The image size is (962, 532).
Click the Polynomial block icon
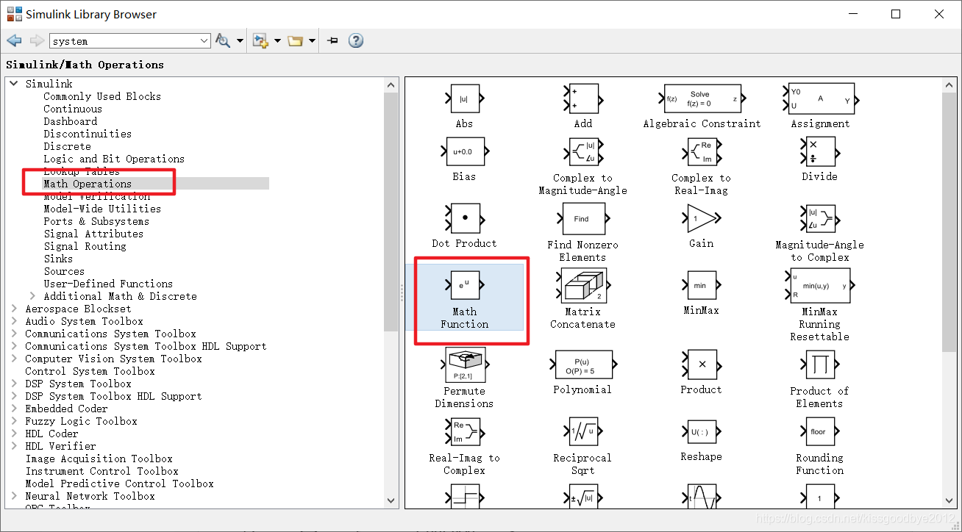582,364
